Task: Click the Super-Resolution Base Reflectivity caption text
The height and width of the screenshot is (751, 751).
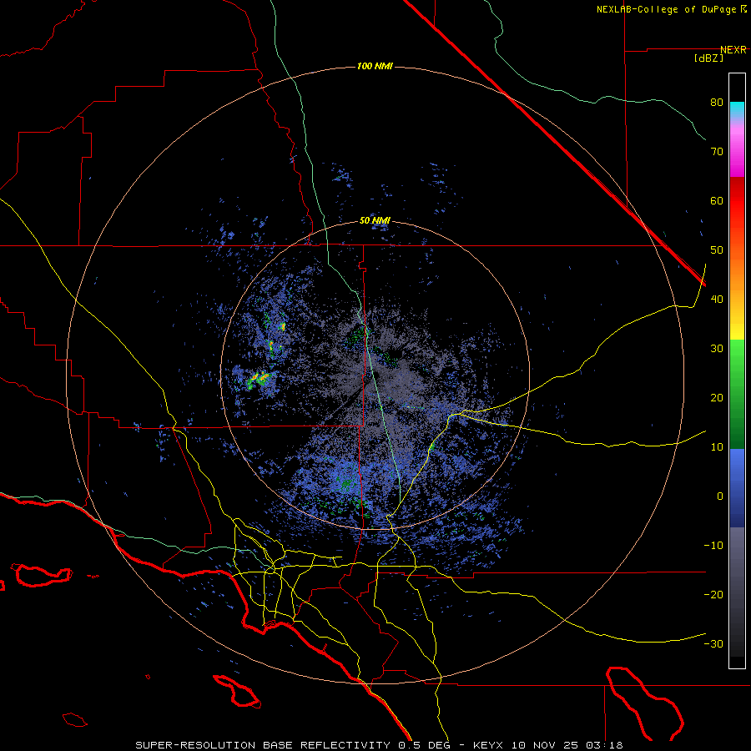Action: point(263,745)
